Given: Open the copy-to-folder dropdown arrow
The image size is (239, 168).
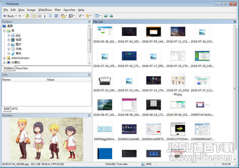Looking at the screenshot, I should coord(66,16).
